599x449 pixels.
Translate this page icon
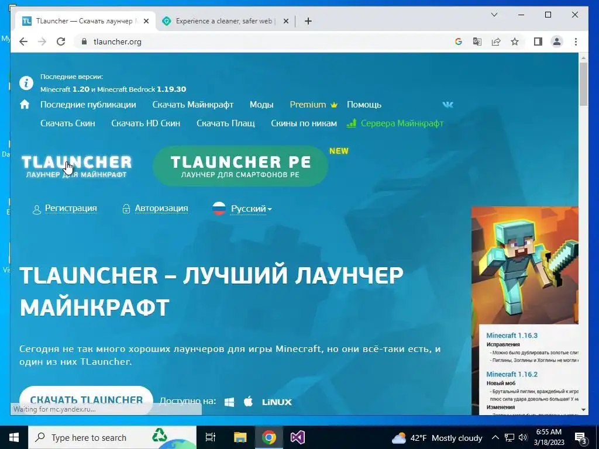tap(477, 42)
